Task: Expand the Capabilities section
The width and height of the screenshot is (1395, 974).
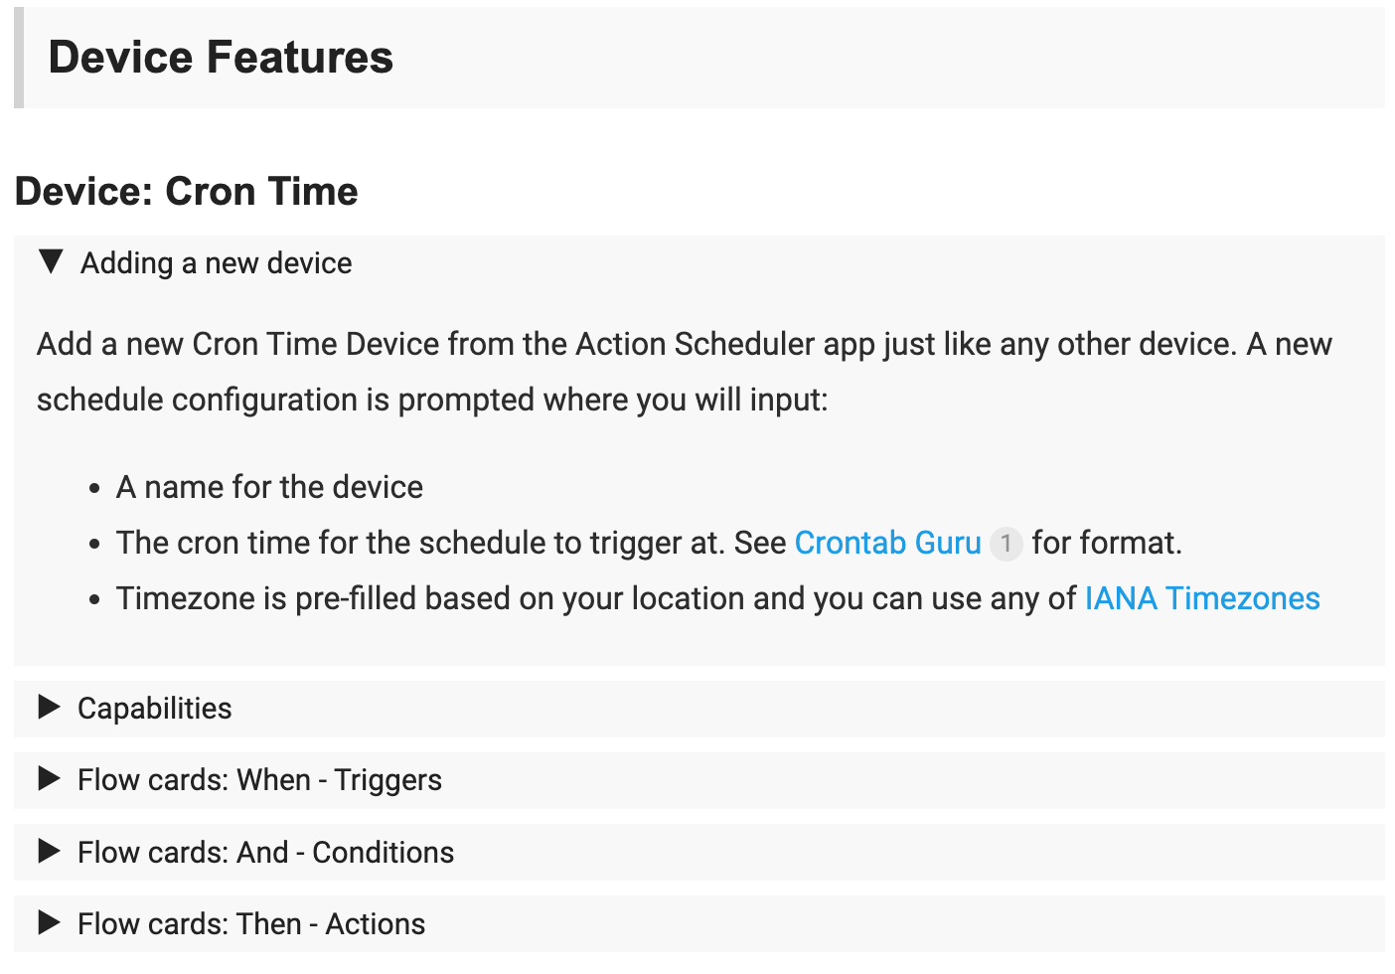Action: [155, 709]
